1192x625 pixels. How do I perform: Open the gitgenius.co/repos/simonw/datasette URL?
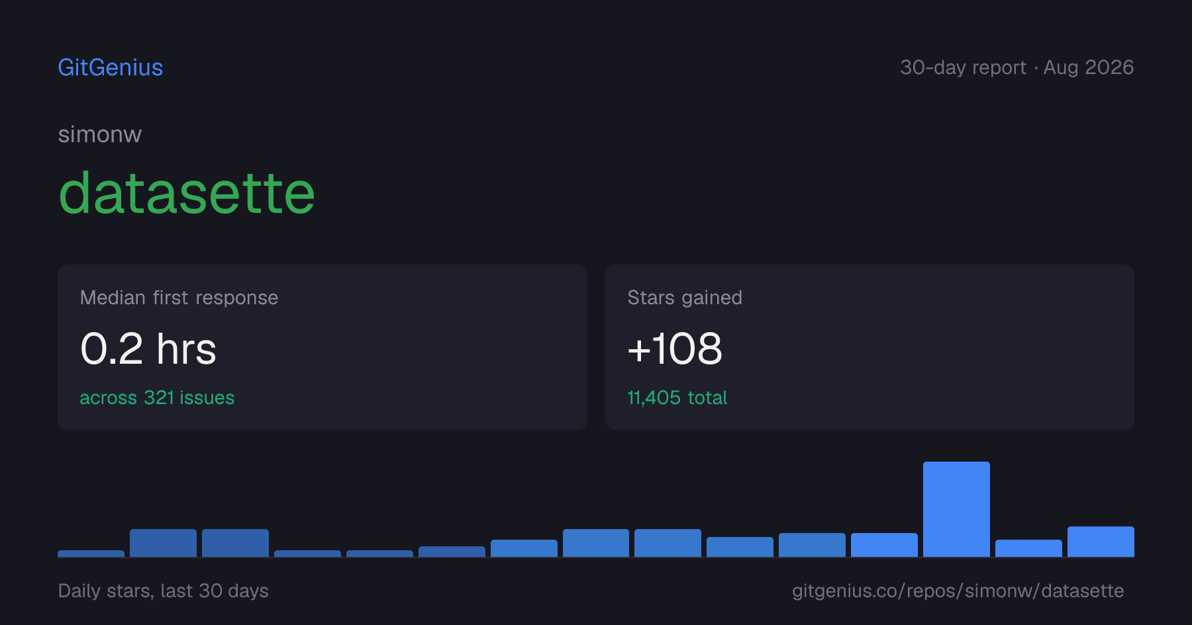(x=958, y=591)
